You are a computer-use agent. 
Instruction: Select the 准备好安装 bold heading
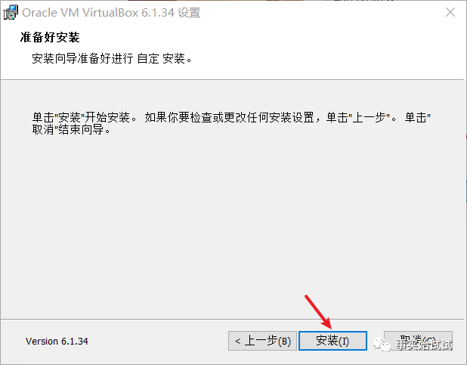[x=50, y=38]
